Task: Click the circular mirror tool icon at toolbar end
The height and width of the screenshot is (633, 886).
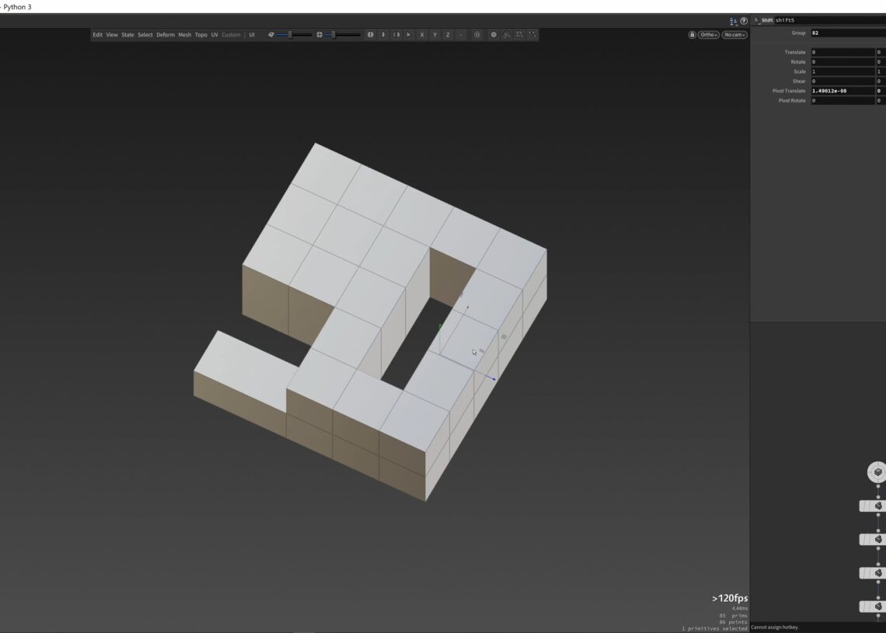Action: (x=493, y=34)
